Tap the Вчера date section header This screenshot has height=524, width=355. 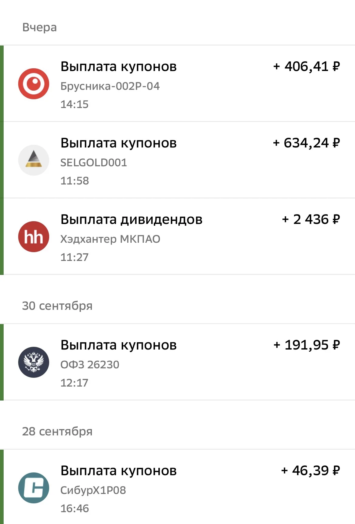pos(39,27)
